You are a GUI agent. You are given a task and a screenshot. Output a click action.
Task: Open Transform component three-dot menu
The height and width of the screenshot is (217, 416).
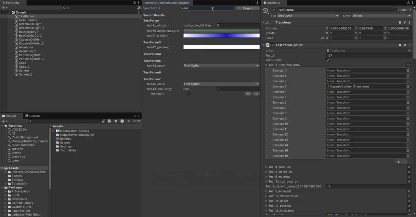pyautogui.click(x=409, y=23)
